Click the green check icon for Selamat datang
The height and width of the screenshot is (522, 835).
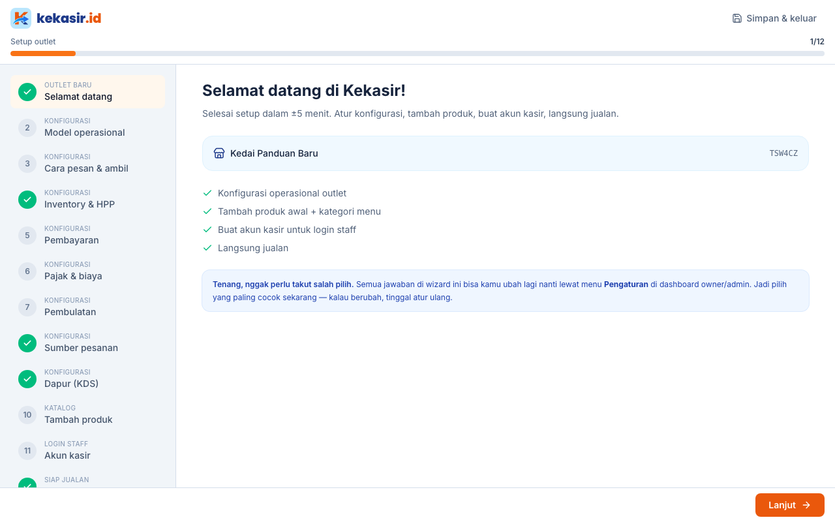click(27, 91)
